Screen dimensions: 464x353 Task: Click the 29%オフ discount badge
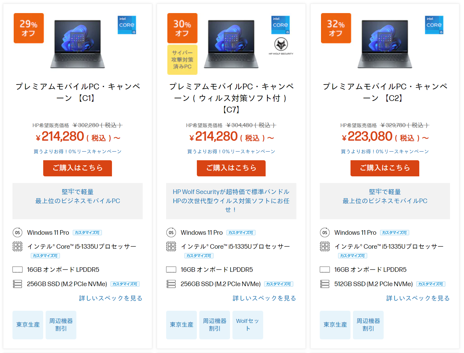[29, 28]
